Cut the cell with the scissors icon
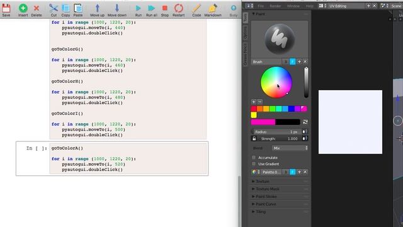Viewport: 403px width, 227px height. 54,8
